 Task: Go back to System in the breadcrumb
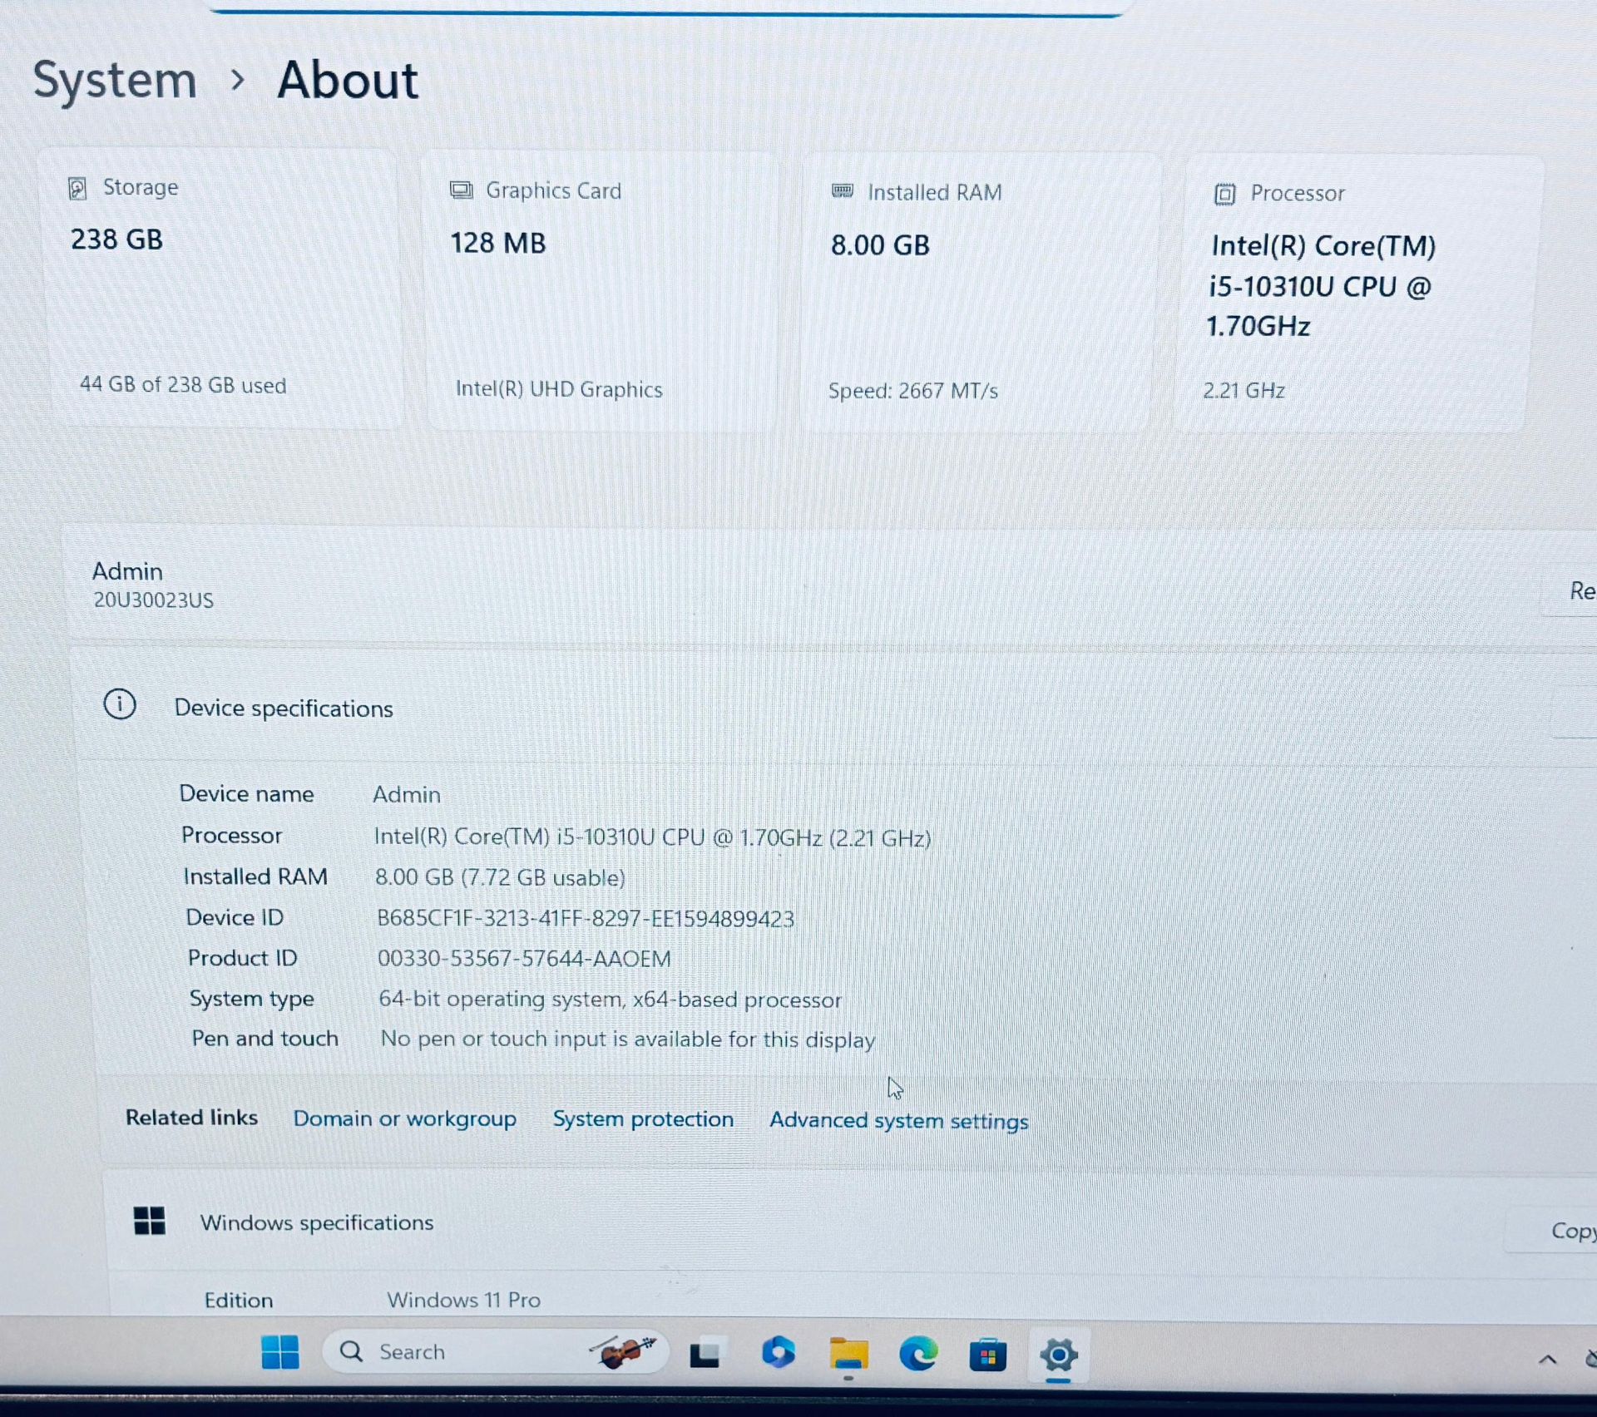coord(115,81)
